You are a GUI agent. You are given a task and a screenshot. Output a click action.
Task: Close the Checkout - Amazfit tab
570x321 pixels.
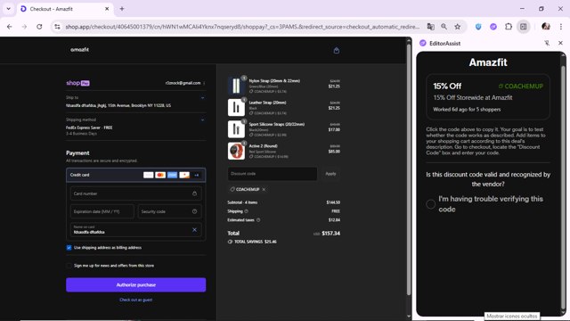(107, 9)
